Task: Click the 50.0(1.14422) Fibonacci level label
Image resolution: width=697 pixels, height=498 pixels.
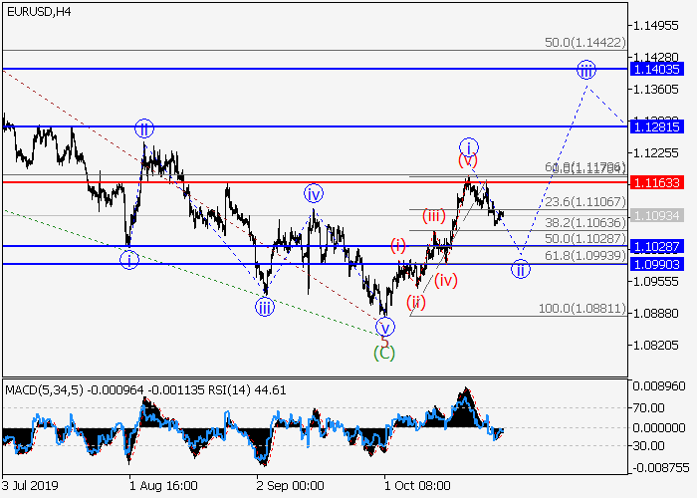Action: pos(584,43)
